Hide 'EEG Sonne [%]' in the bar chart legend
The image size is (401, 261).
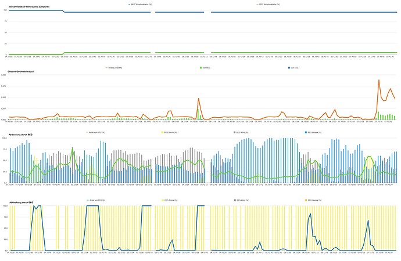[169, 132]
